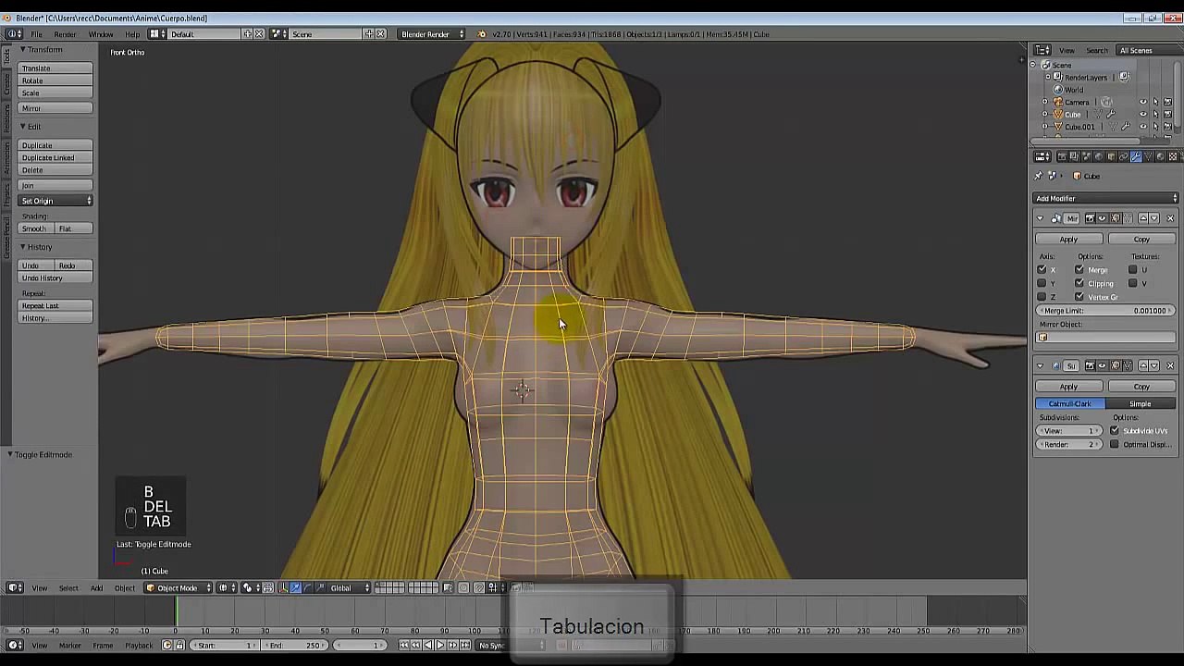Collapse the Edit panel triangle
This screenshot has height=666, width=1184.
22,126
